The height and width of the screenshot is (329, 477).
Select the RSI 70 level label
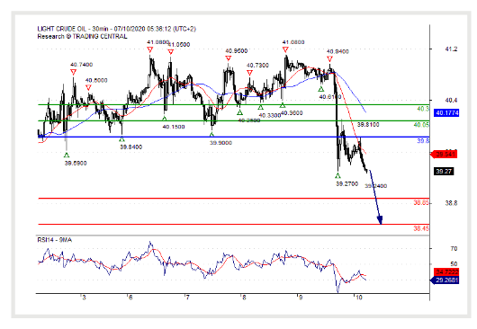coord(454,249)
